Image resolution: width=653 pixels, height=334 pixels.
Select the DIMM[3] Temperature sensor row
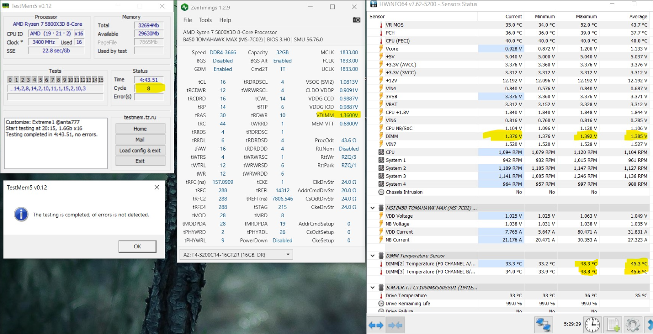508,272
